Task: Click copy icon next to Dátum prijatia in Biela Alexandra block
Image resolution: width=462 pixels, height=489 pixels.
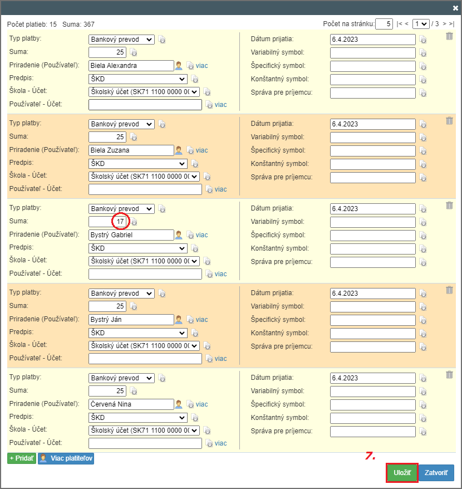Action: coord(422,40)
